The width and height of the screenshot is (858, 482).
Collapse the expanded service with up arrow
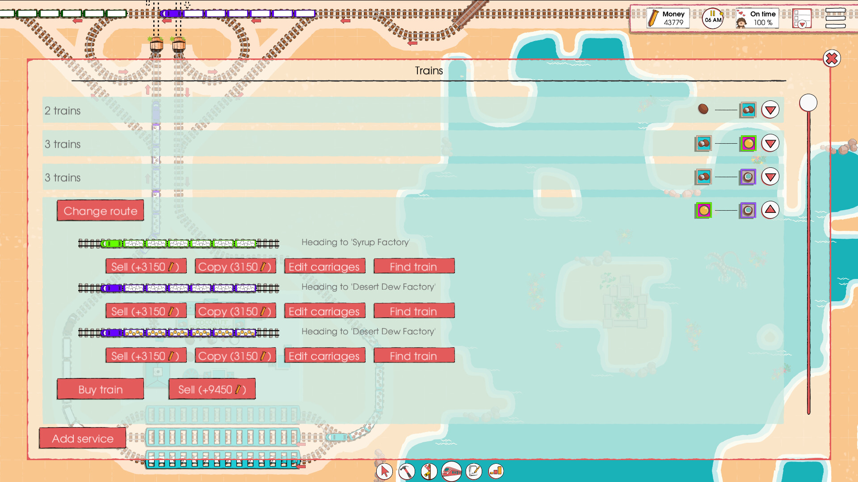[x=770, y=210]
